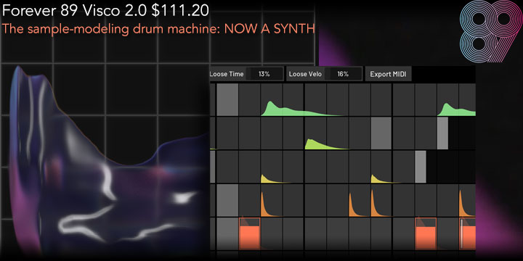The image size is (523, 261).
Task: Click the Export MIDI button
Action: [388, 74]
